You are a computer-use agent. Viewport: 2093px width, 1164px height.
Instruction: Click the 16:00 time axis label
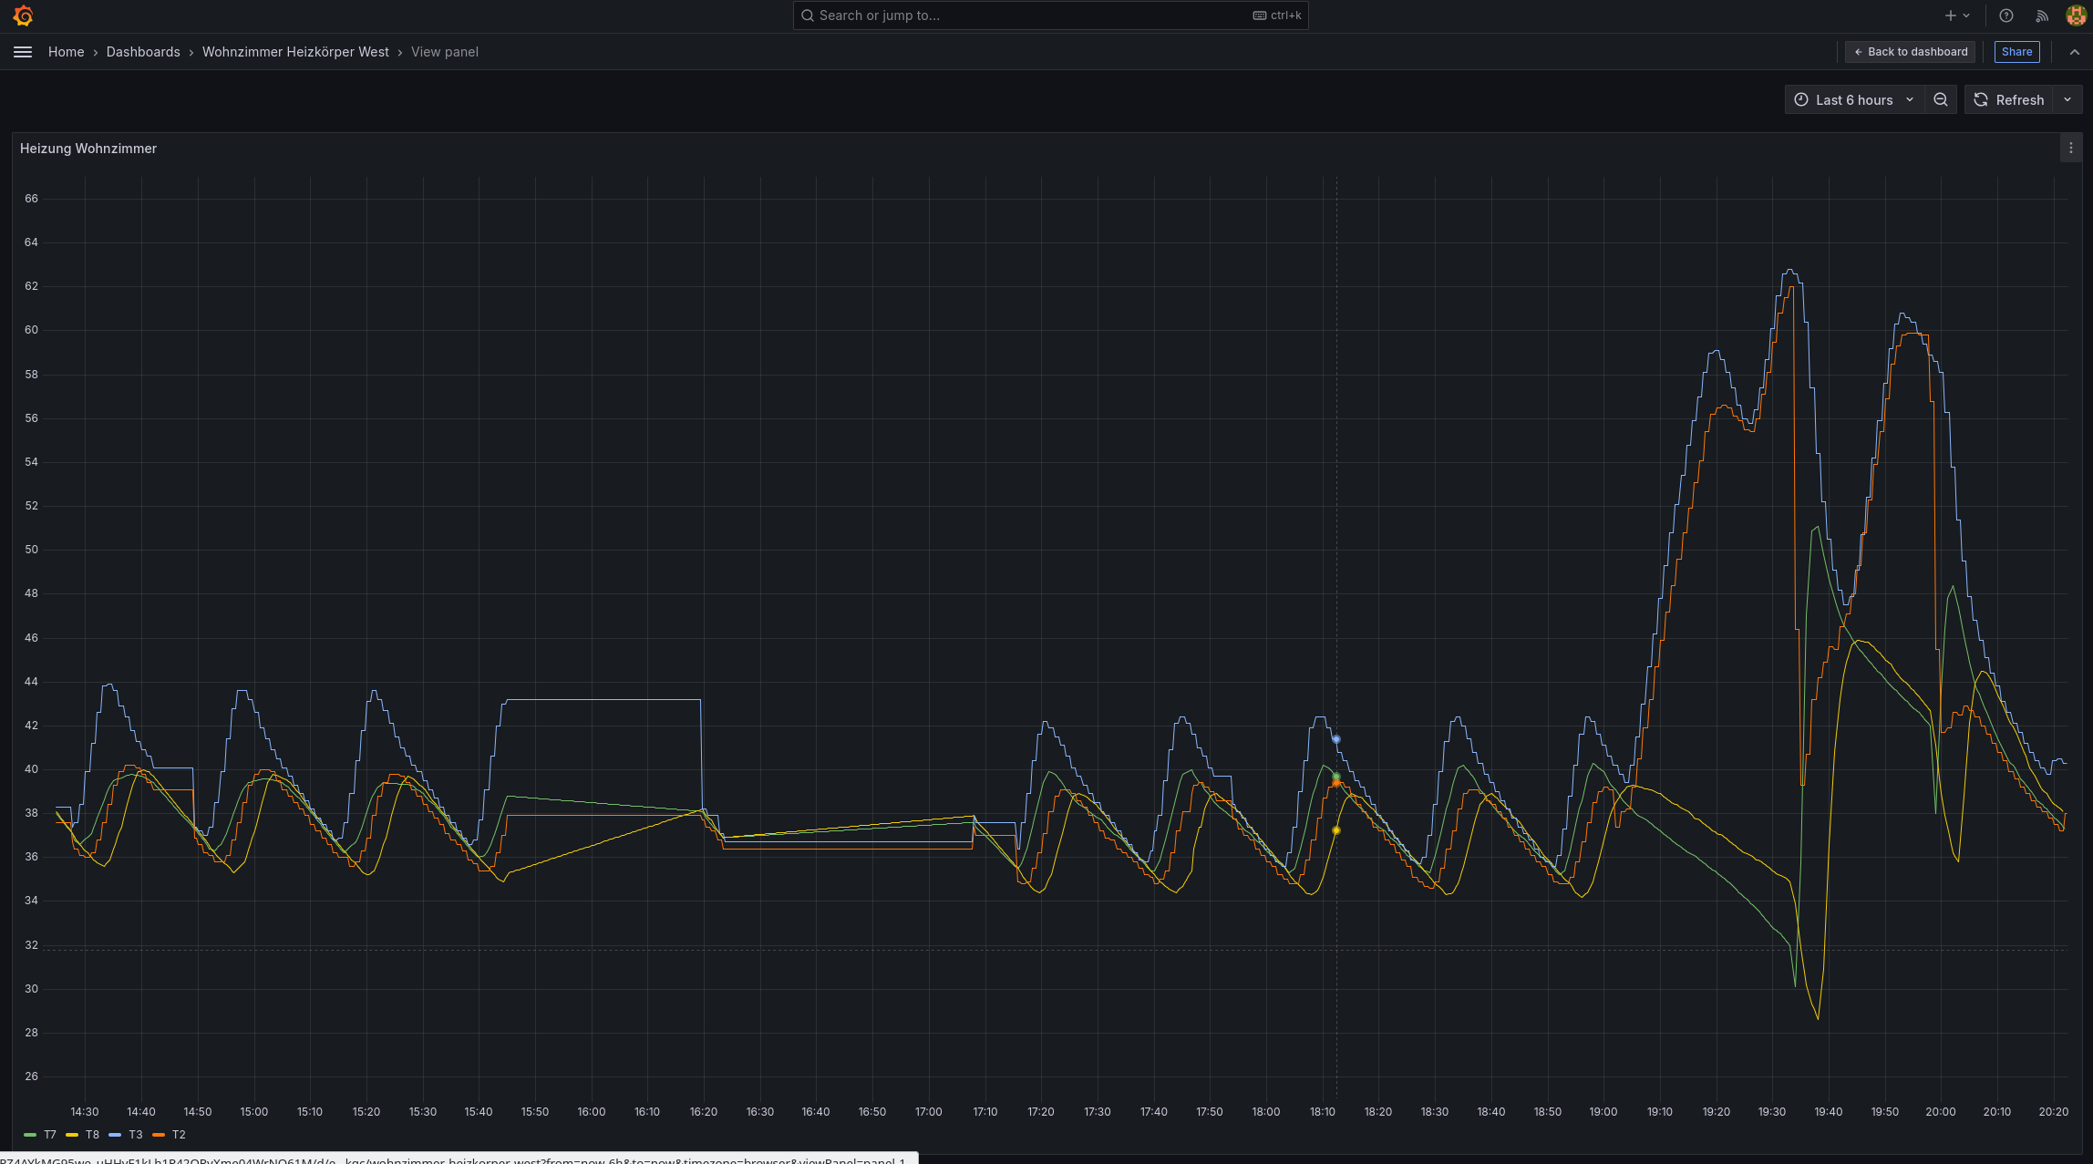(x=592, y=1112)
